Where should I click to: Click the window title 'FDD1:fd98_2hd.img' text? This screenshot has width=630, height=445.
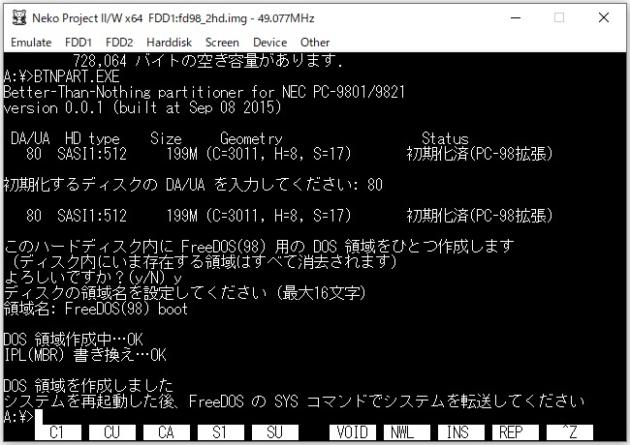pos(198,18)
